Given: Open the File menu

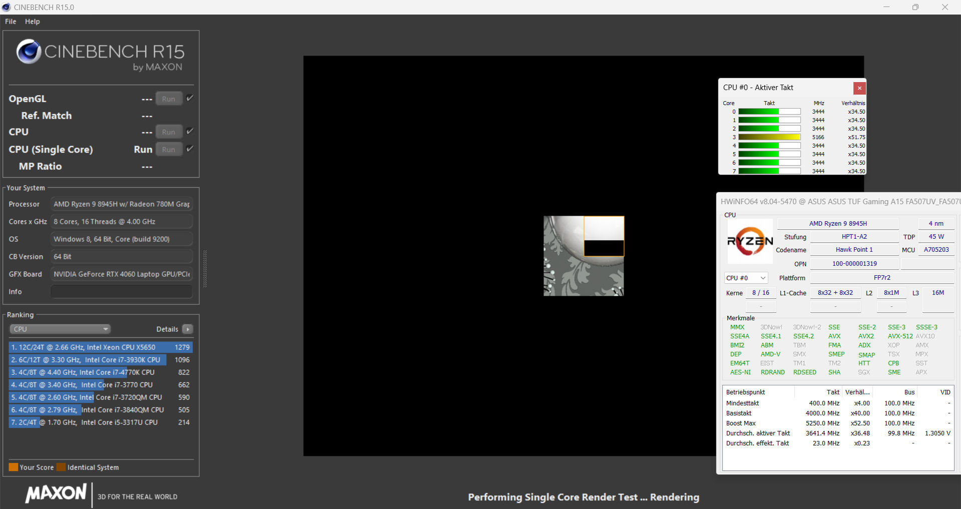Looking at the screenshot, I should pos(11,22).
